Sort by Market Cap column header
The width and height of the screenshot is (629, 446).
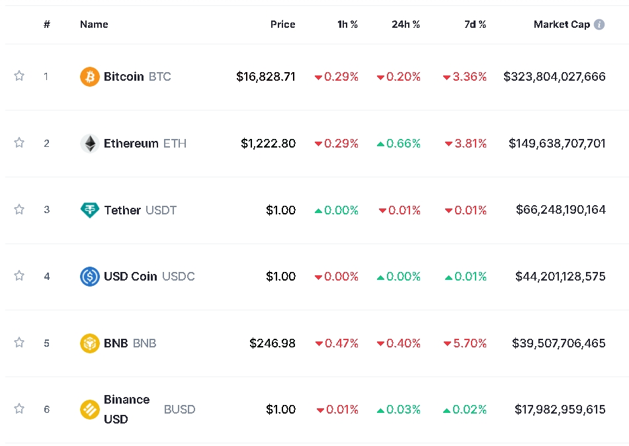[562, 24]
